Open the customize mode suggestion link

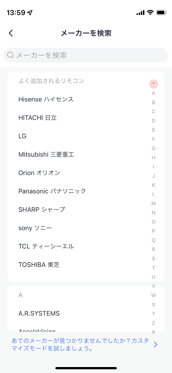coord(81,345)
